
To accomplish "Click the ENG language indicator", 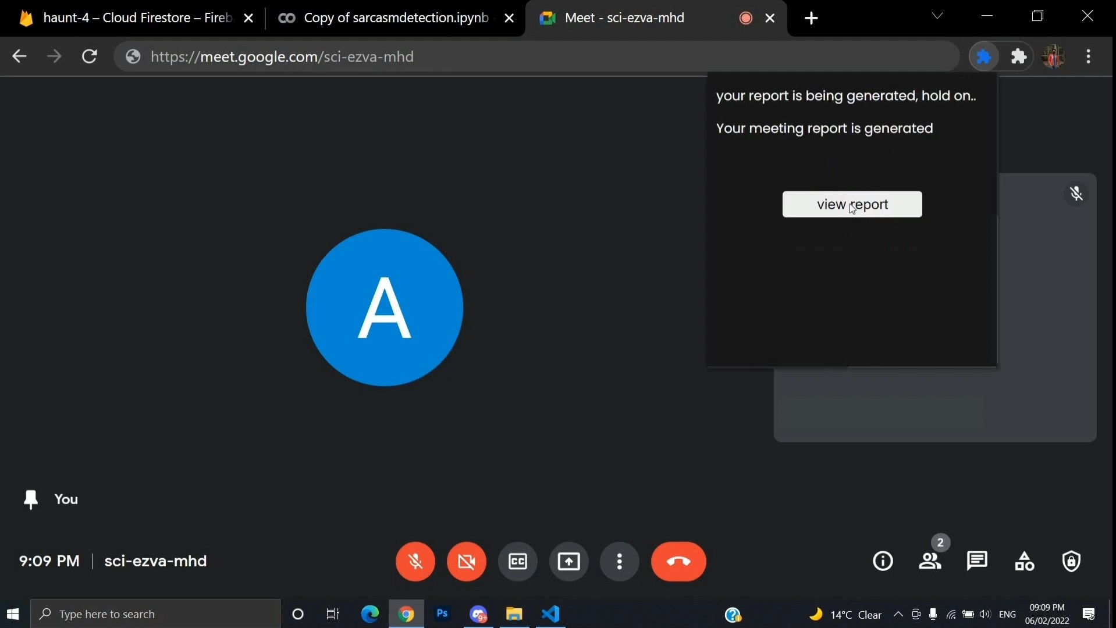I will [1008, 614].
